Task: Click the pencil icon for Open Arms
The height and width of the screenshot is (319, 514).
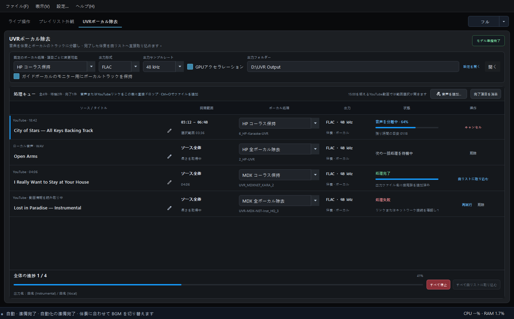Action: point(169,156)
